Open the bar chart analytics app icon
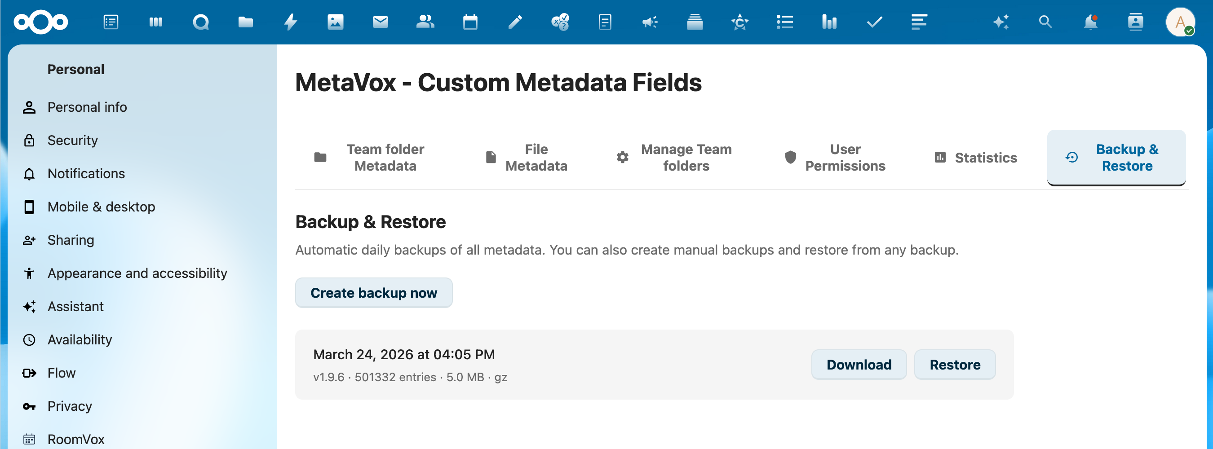This screenshot has width=1213, height=449. tap(829, 22)
